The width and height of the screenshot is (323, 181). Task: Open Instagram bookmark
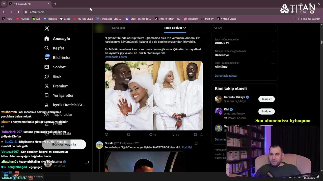191,19
